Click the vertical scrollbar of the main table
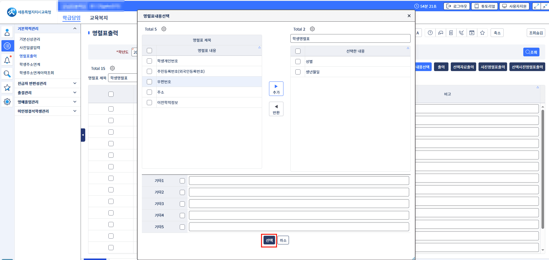Viewport: 549px width, 260px height. [543, 169]
